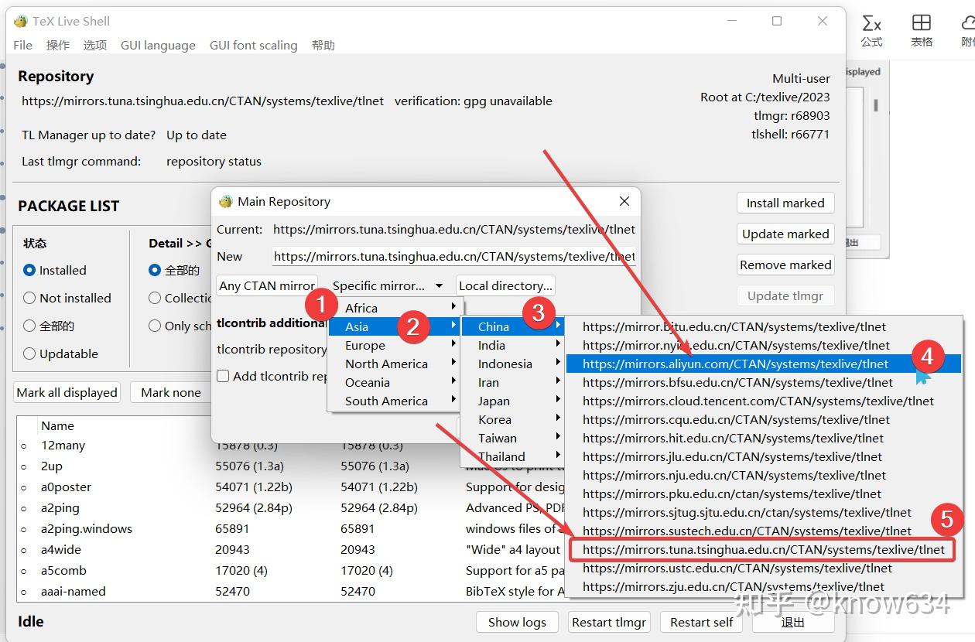Close the Main Repository dialog
This screenshot has width=975, height=642.
(x=624, y=201)
